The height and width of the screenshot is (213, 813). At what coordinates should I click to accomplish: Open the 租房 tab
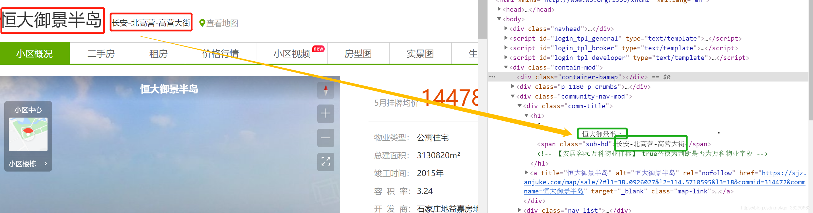pyautogui.click(x=159, y=54)
